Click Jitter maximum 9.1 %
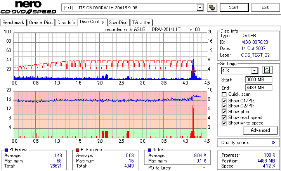The image size is (281, 171). coord(201,161)
